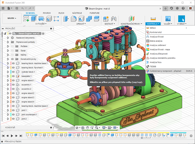Click the Měření measure tool icon

pos(153,18)
